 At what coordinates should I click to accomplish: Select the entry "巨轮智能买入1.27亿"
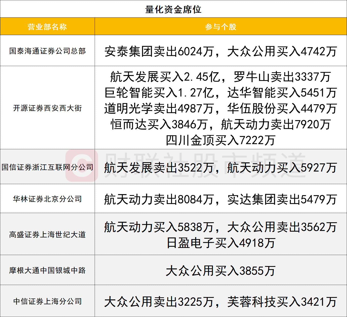[x=159, y=92]
